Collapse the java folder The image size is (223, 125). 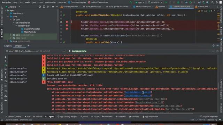8,16
